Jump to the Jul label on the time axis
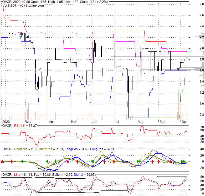This screenshot has width=205, height=196. click(x=117, y=122)
